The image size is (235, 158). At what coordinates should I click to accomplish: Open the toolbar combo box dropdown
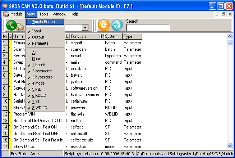(86, 28)
